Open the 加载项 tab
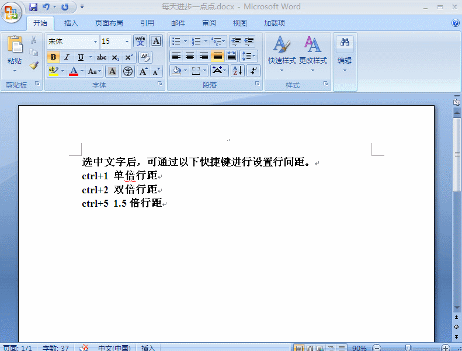Viewport: 462px width, 351px height. [x=275, y=23]
